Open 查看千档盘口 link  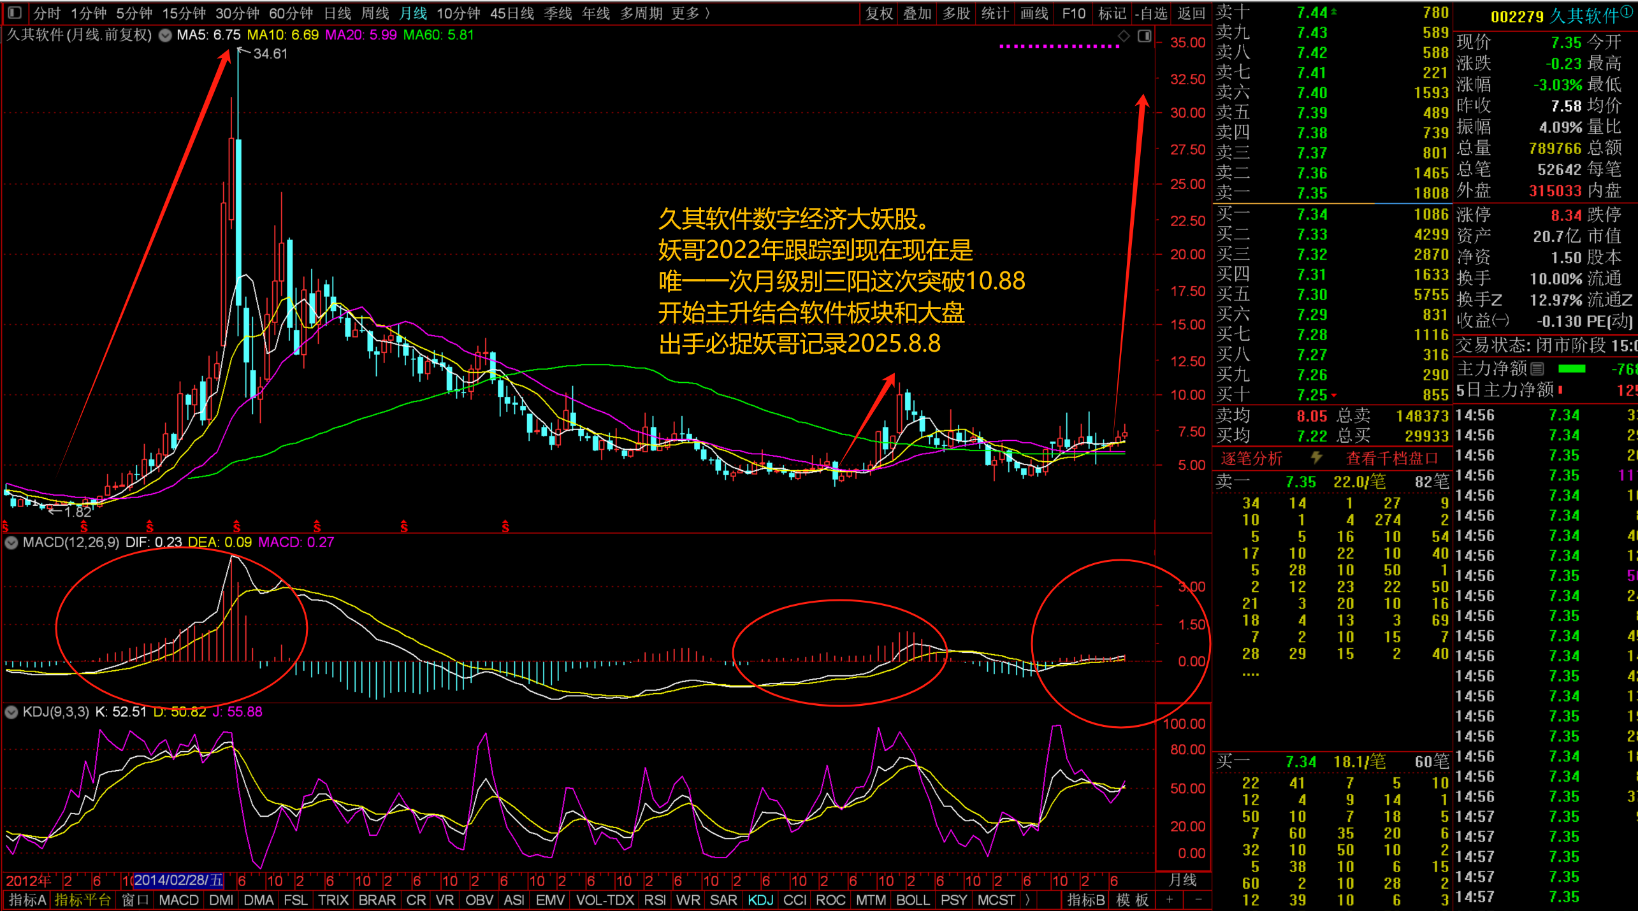click(1391, 458)
